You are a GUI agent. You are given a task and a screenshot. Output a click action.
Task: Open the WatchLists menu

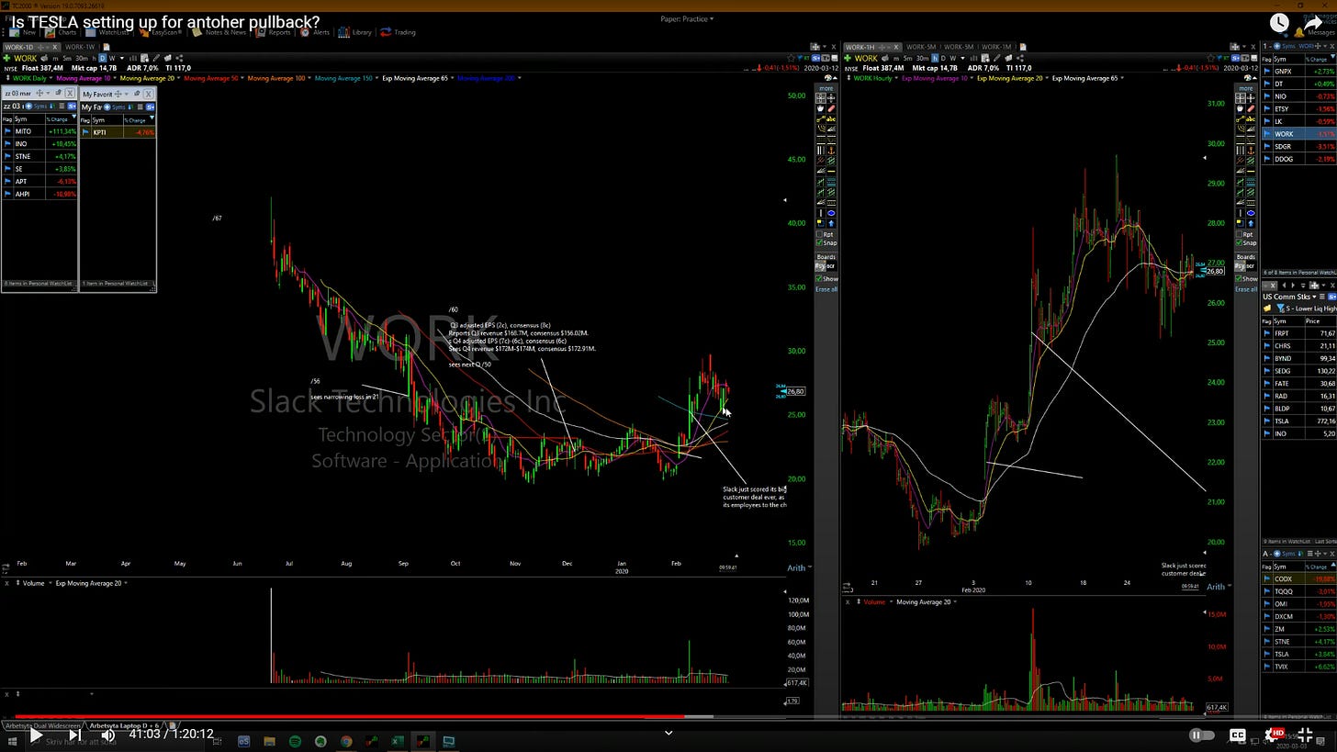107,32
